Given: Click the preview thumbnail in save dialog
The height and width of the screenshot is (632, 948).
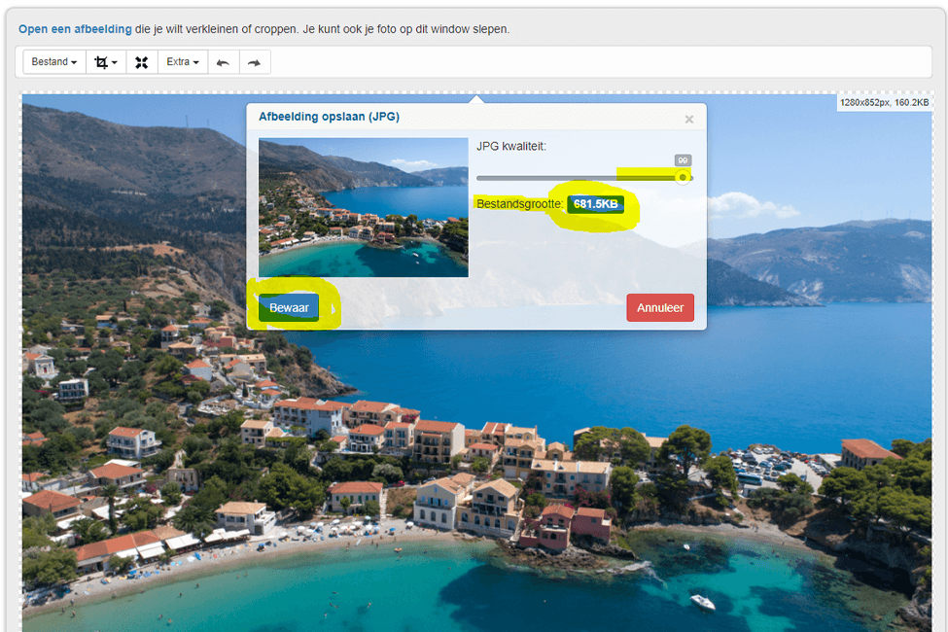Looking at the screenshot, I should tap(364, 207).
